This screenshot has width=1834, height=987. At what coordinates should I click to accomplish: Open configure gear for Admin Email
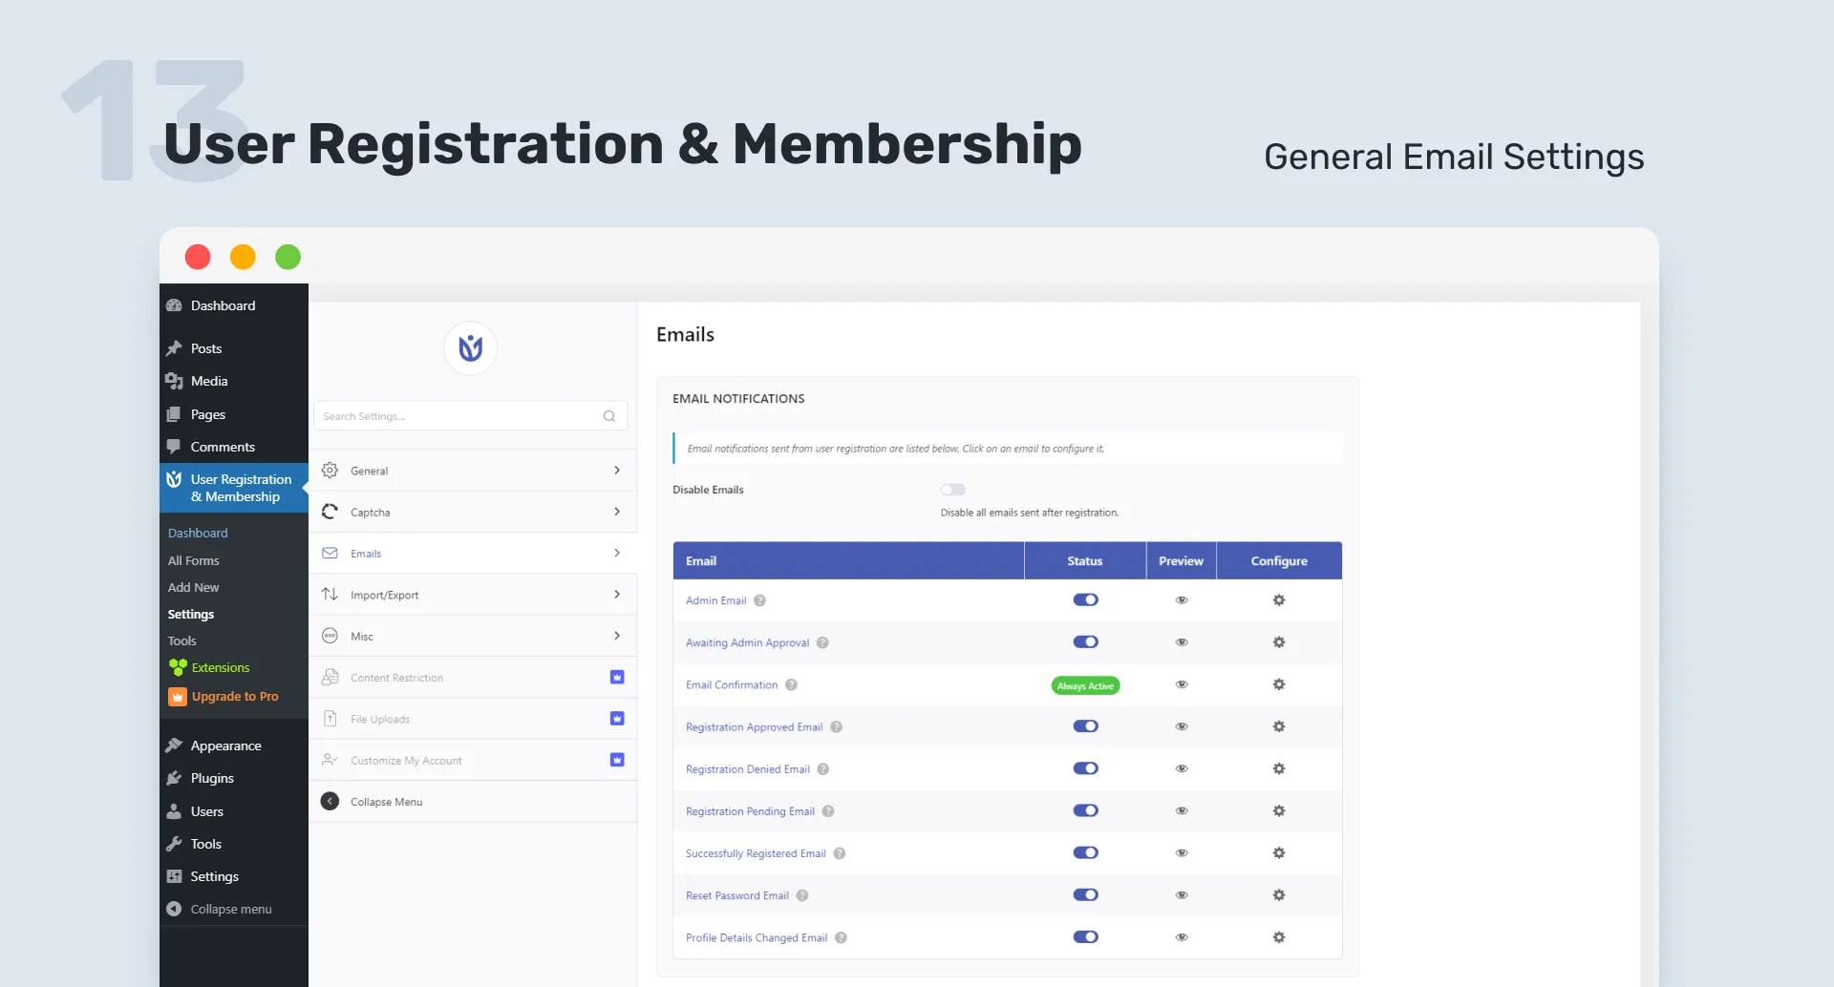point(1278,600)
